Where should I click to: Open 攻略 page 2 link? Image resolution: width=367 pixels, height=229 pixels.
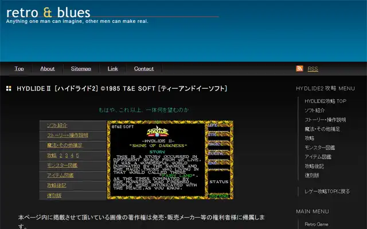(61, 155)
